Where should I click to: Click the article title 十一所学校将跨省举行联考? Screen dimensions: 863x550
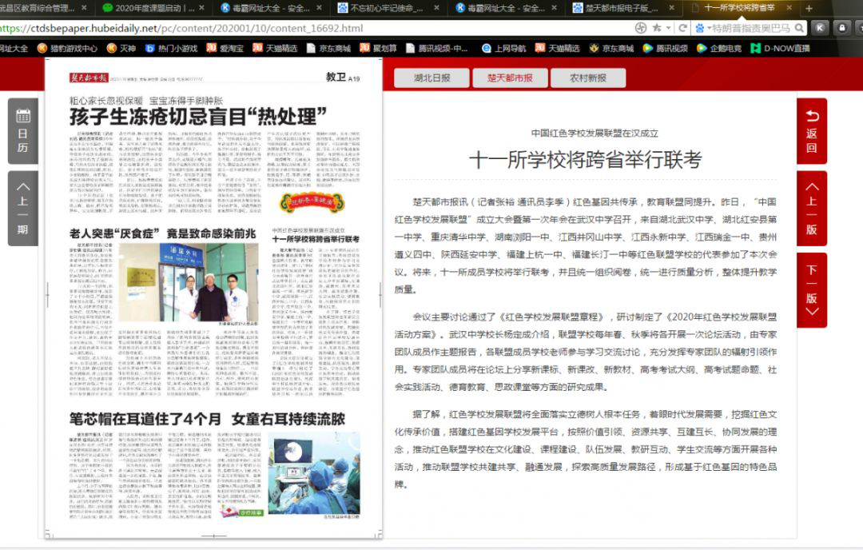pos(585,160)
